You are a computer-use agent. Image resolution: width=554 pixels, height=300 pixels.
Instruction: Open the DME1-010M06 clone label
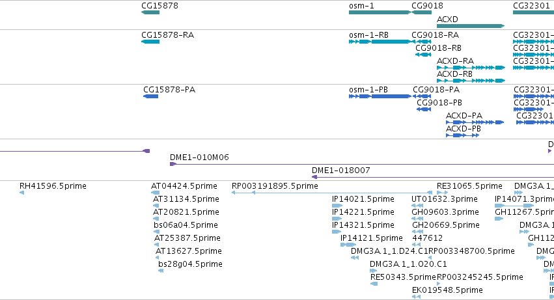(x=199, y=157)
